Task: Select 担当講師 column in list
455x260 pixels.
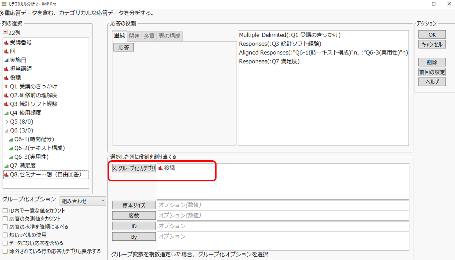Action: 21,69
